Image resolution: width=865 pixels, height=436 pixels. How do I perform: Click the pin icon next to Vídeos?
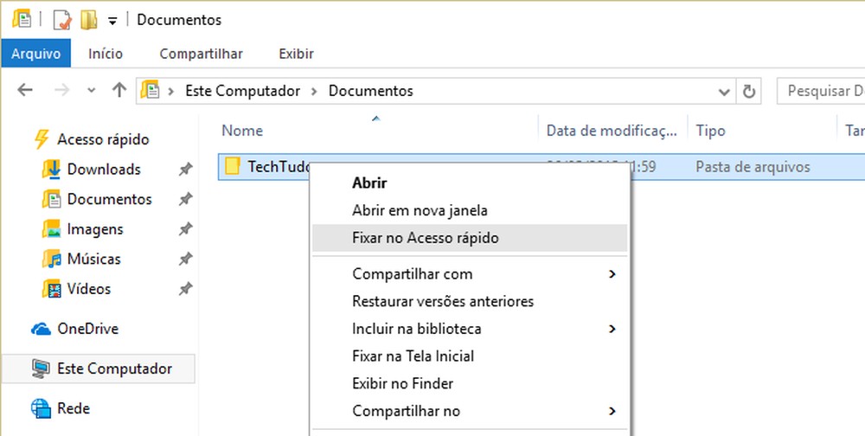185,289
